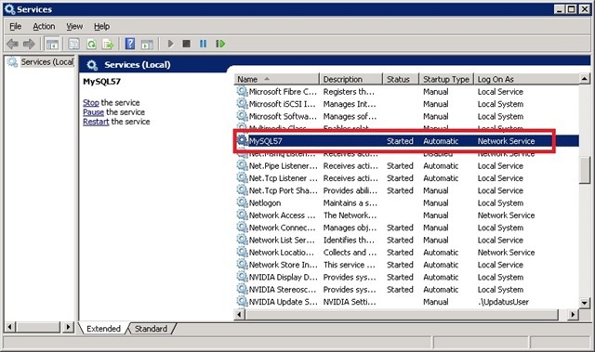Sort by the Status column header
595x352 pixels.
pos(401,79)
